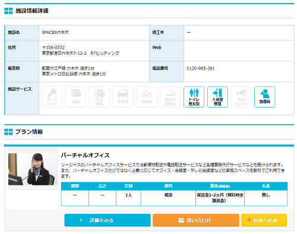Click the surveillance camera icon
This screenshot has width=297, height=234.
[x=241, y=97]
